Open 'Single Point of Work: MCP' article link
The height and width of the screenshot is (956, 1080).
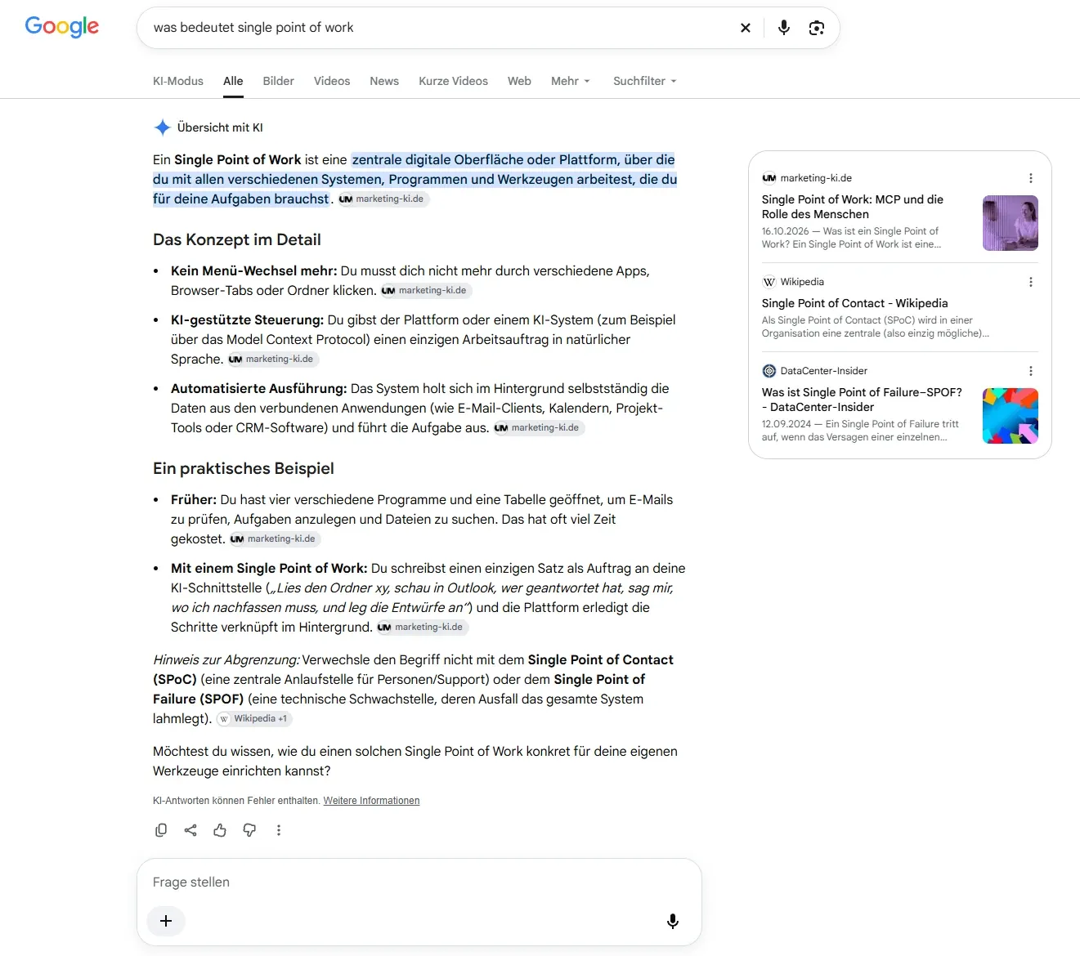point(853,207)
